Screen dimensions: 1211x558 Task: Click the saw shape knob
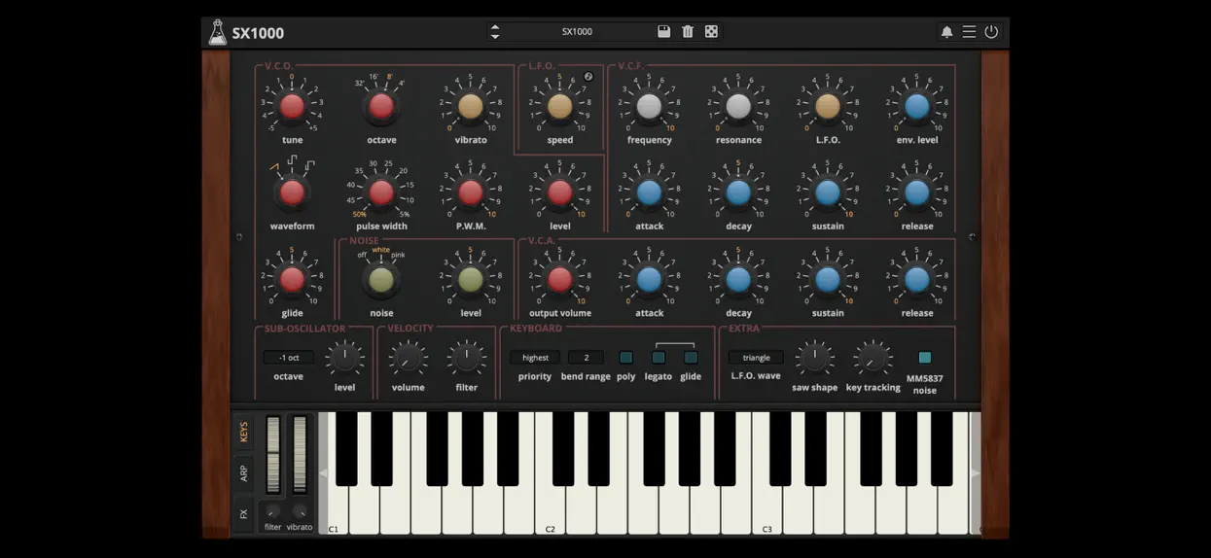[x=814, y=359]
